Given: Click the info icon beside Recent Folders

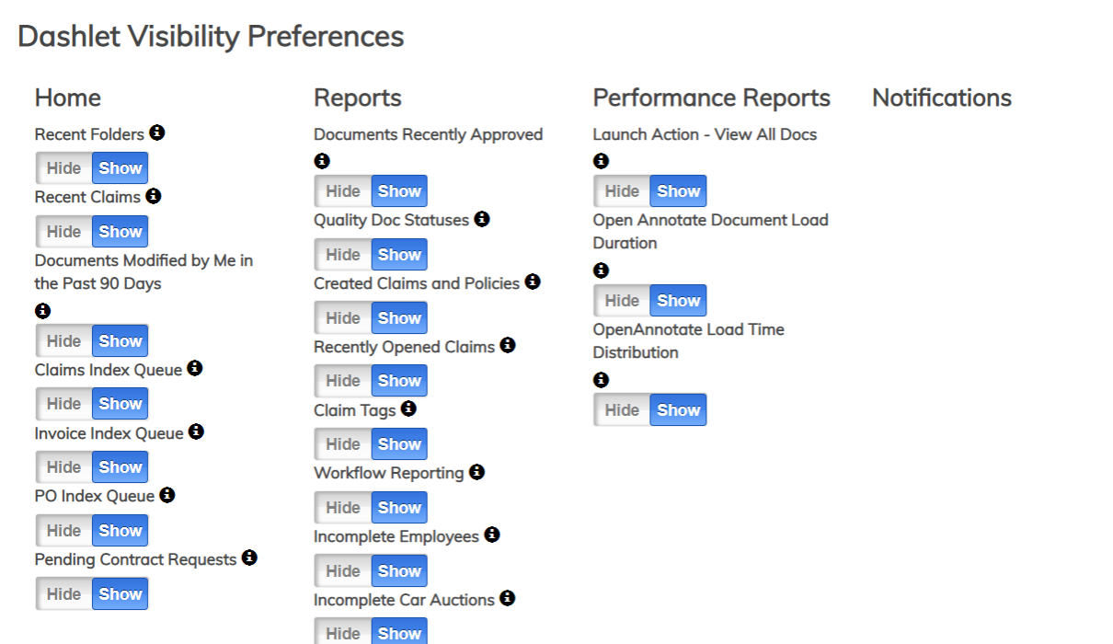Looking at the screenshot, I should click(157, 132).
